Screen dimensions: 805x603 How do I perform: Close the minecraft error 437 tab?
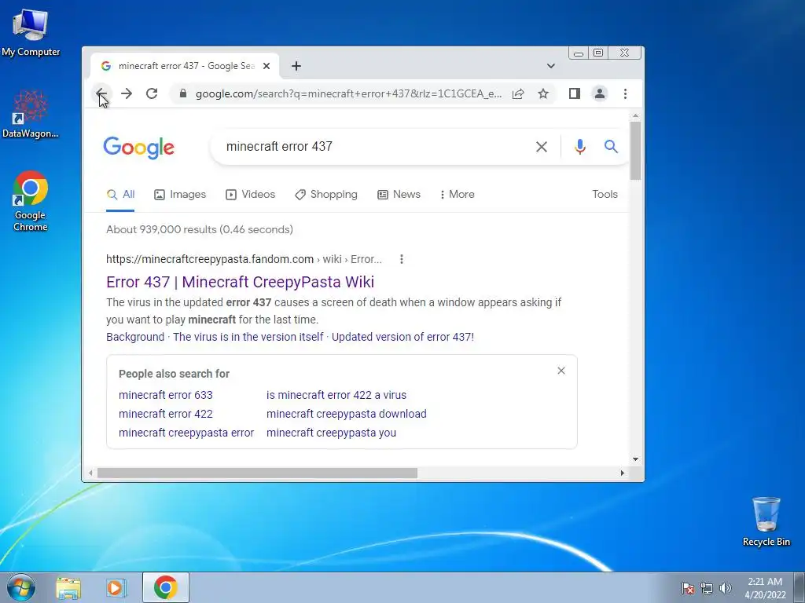[266, 66]
